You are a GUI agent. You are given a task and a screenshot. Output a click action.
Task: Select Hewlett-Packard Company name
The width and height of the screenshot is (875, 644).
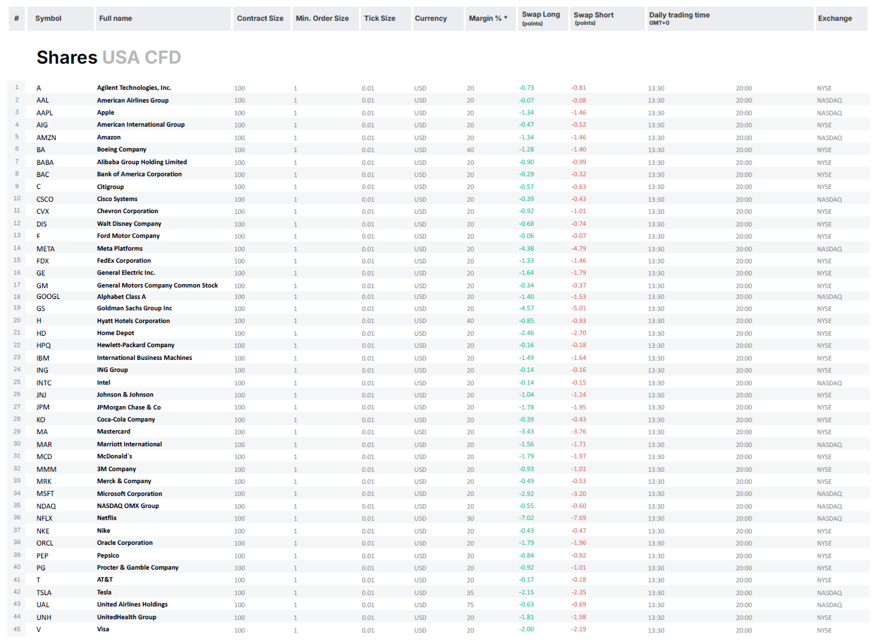coord(136,345)
